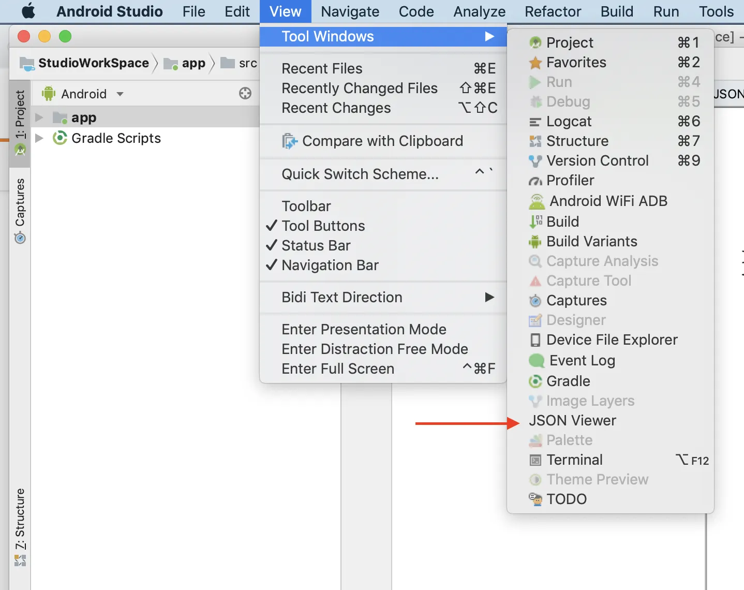Image resolution: width=744 pixels, height=590 pixels.
Task: Select JSON Viewer from Tool Windows
Action: click(572, 421)
